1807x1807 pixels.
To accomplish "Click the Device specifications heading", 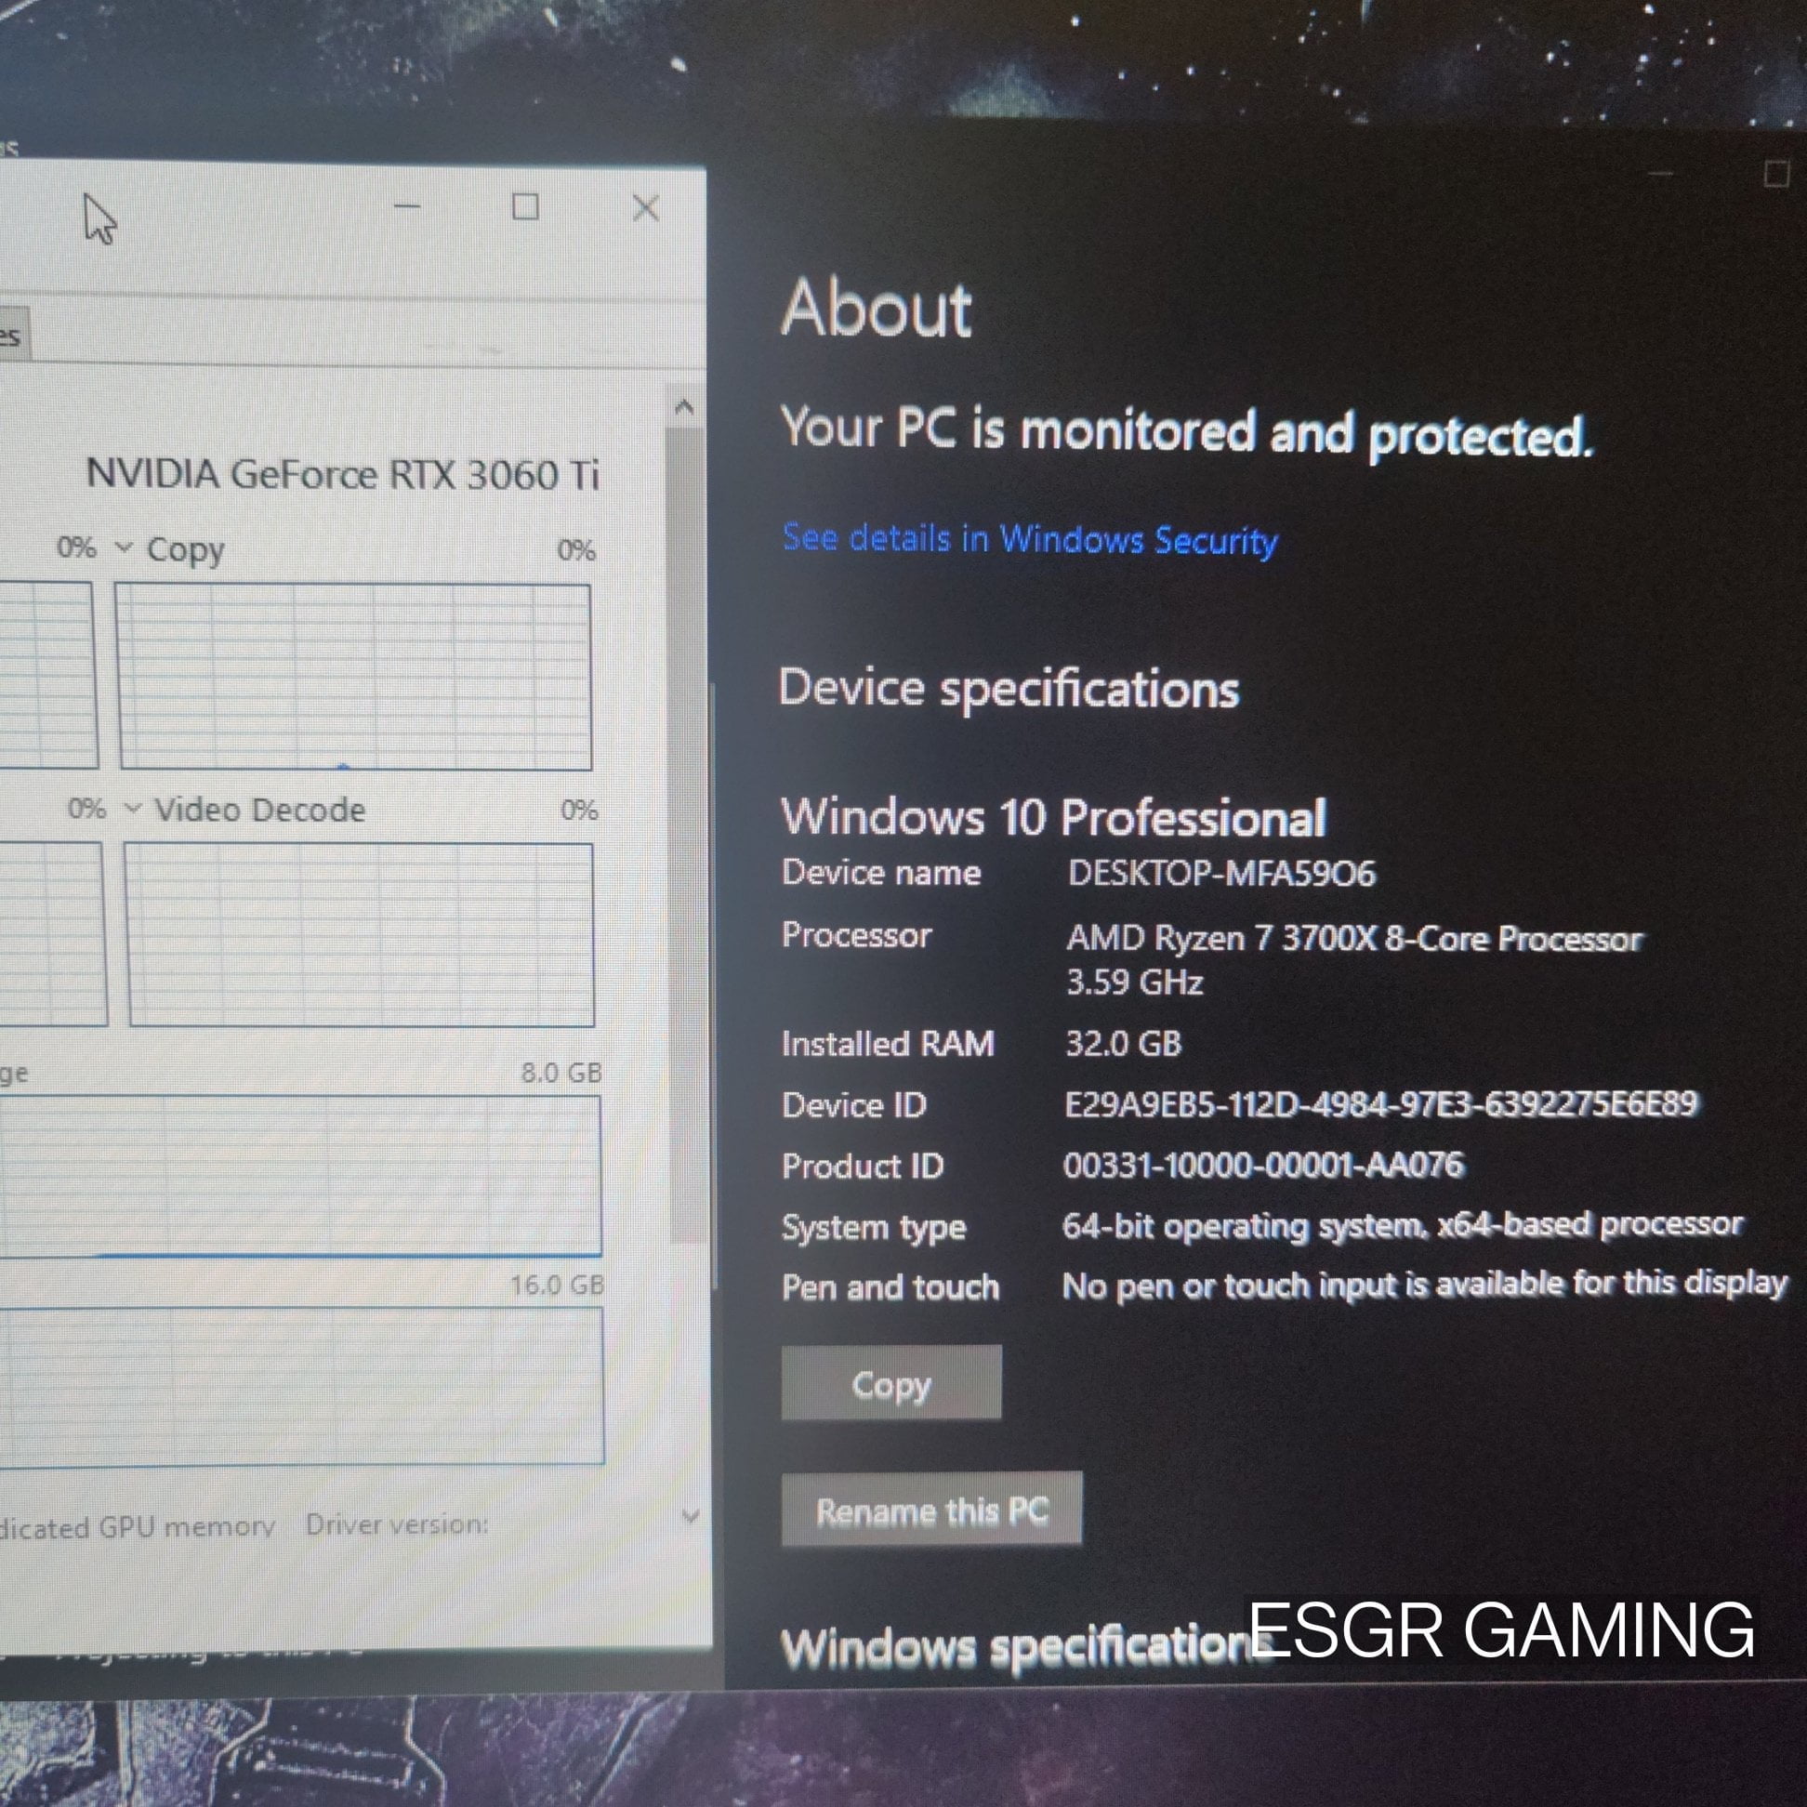I will 1009,690.
